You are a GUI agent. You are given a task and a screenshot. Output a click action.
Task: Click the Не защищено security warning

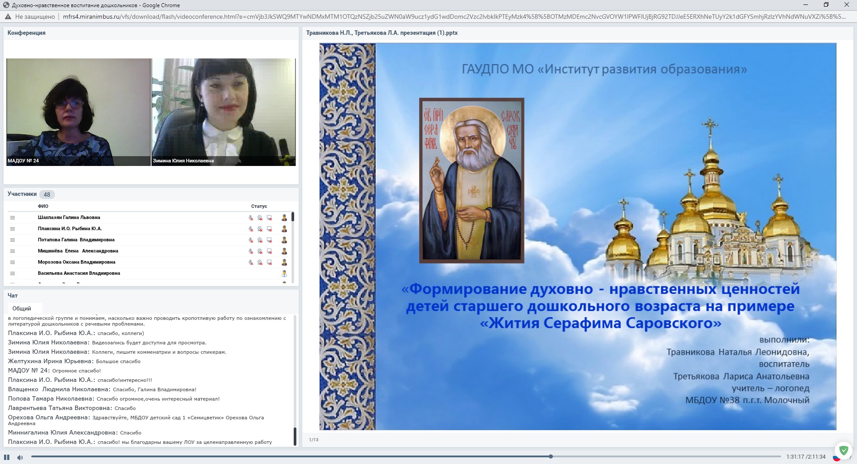click(30, 17)
